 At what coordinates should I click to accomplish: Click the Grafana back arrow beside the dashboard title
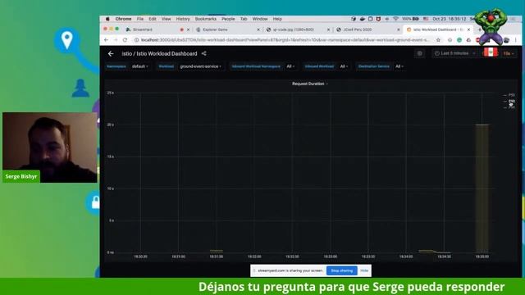pyautogui.click(x=111, y=53)
